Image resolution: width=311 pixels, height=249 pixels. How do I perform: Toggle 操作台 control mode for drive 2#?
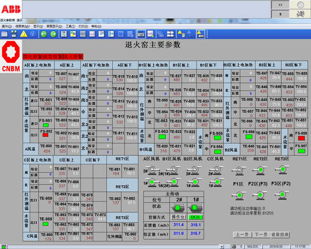[x=178, y=217]
